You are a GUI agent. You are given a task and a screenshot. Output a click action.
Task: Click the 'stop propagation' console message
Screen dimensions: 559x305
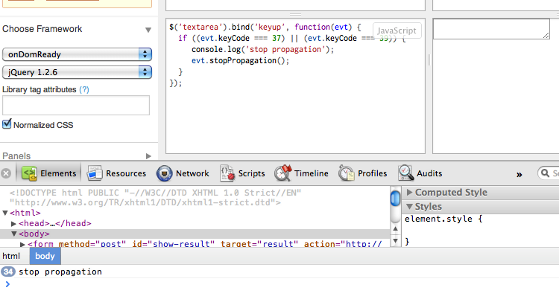click(60, 272)
